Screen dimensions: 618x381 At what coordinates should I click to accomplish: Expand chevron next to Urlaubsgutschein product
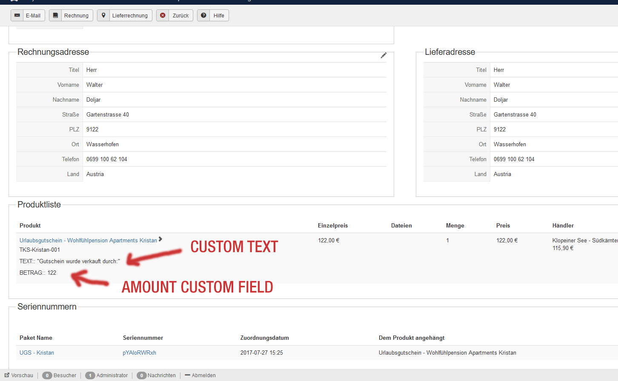160,239
